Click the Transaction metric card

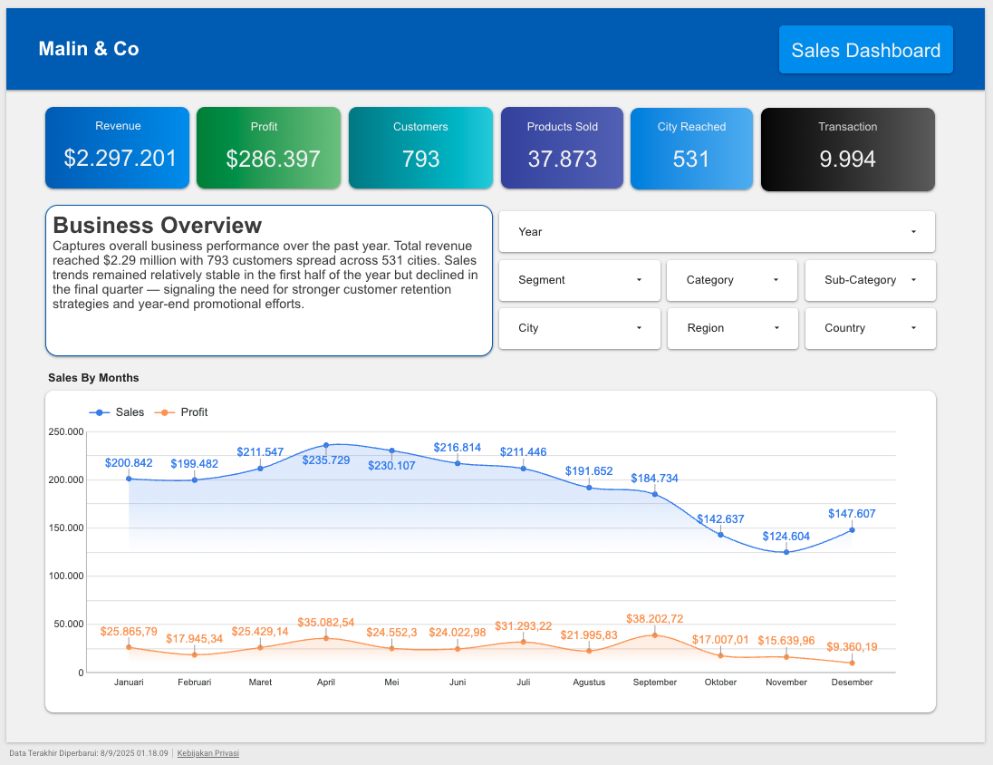[x=847, y=148]
